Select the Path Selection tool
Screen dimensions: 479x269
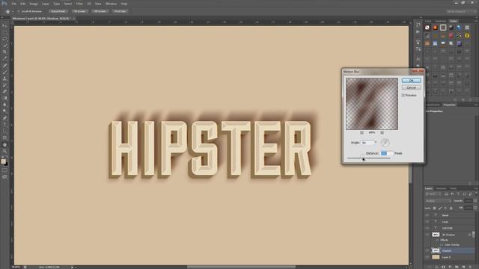pyautogui.click(x=4, y=132)
